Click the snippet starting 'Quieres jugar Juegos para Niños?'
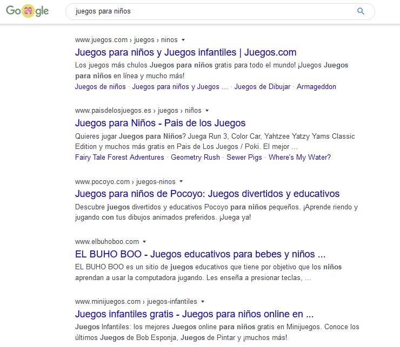The image size is (400, 347). (215, 141)
